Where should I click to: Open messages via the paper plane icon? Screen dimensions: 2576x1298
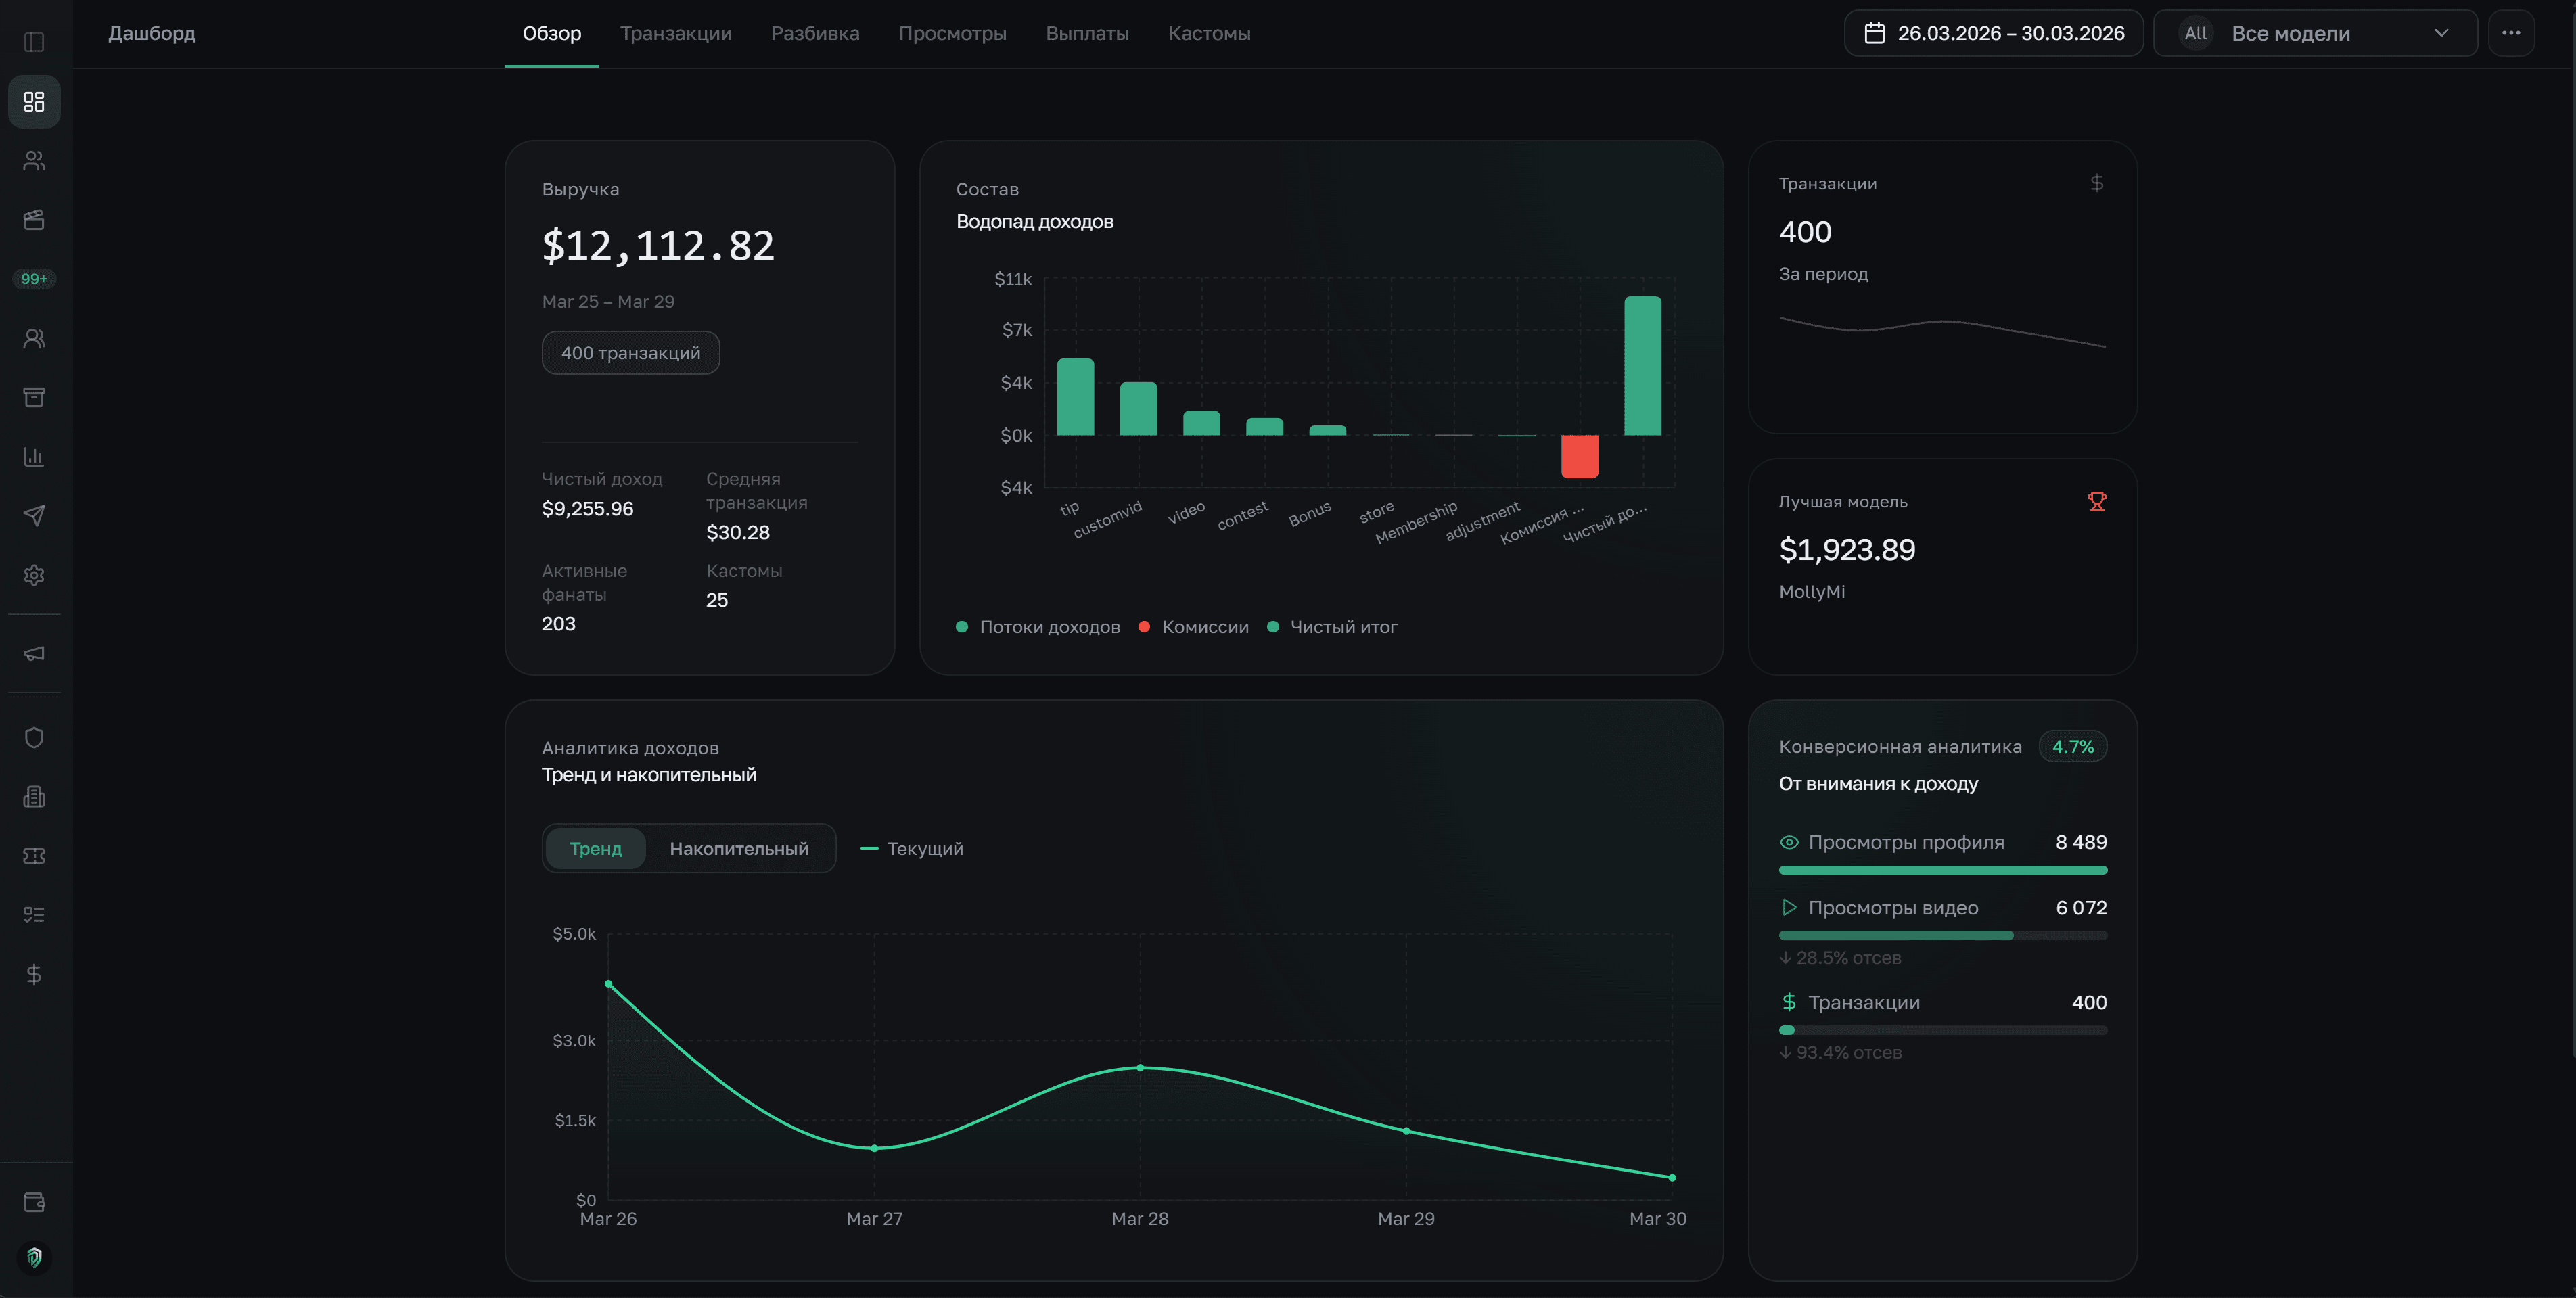tap(34, 515)
